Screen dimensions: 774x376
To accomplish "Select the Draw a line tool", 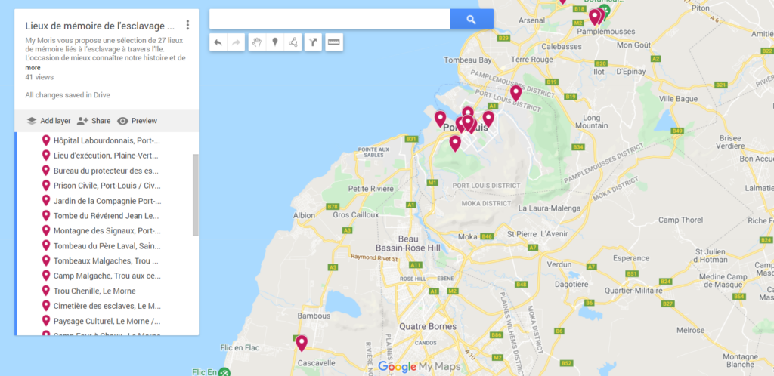I will click(293, 42).
